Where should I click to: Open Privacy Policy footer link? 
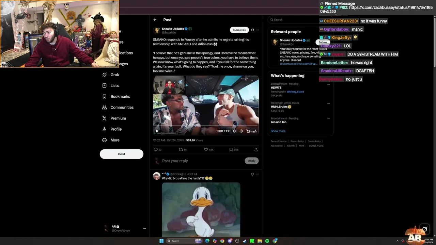coord(297,142)
